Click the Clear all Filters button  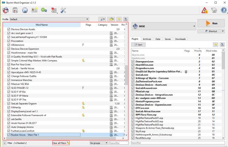[x=61, y=143]
